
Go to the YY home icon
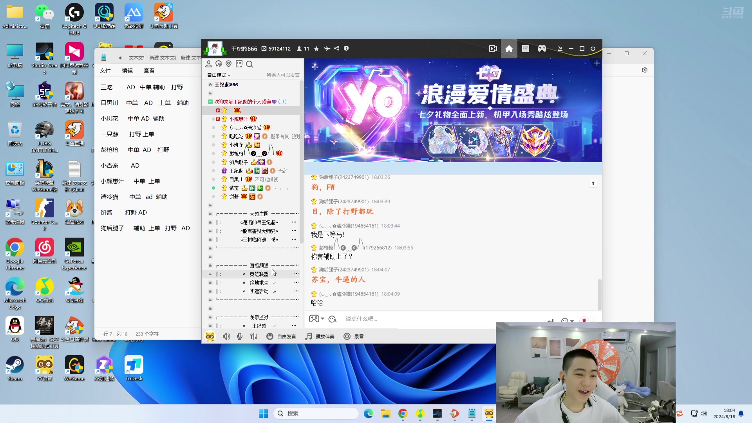click(x=509, y=49)
